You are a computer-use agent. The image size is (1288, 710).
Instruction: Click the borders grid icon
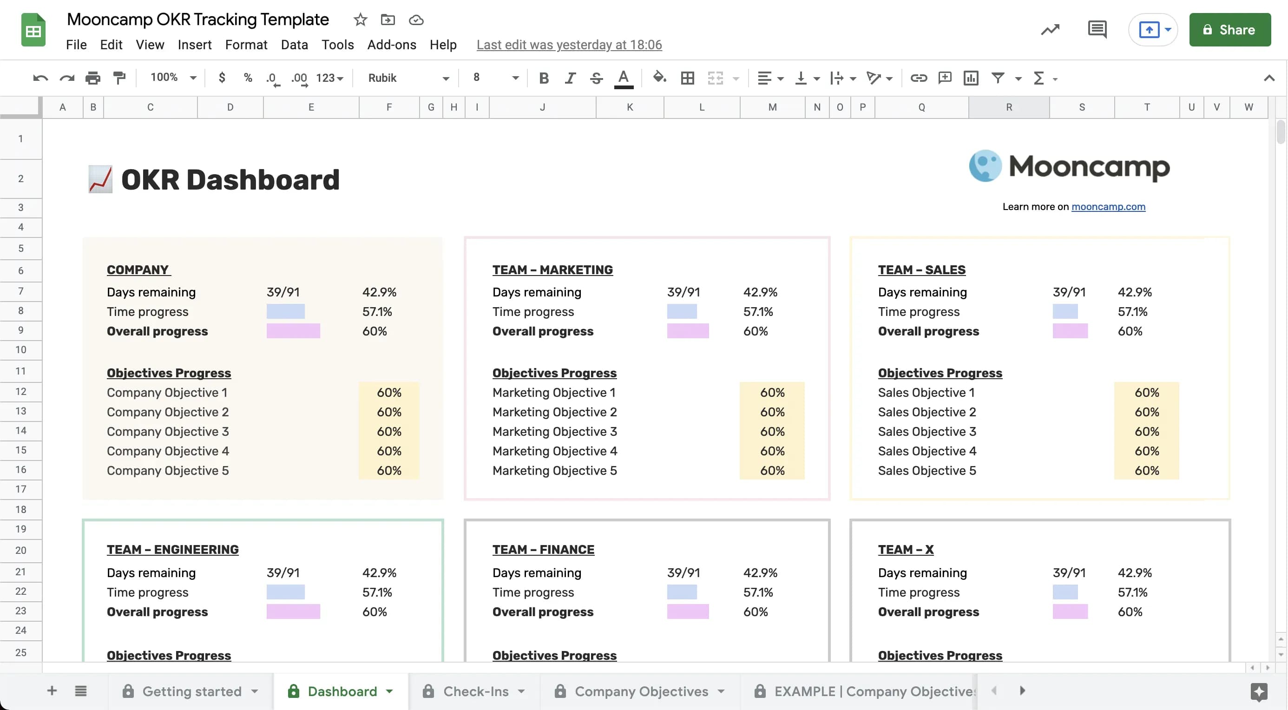coord(688,78)
